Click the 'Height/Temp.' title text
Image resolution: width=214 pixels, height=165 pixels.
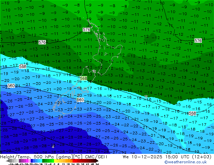[16, 157]
